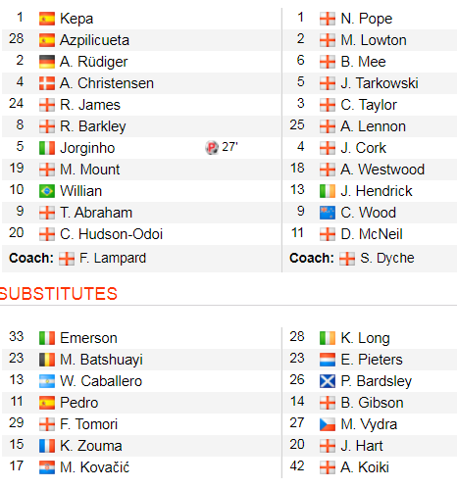The width and height of the screenshot is (457, 488).
Task: Click the Argentine flag beside W. Caballero
Action: [x=47, y=381]
